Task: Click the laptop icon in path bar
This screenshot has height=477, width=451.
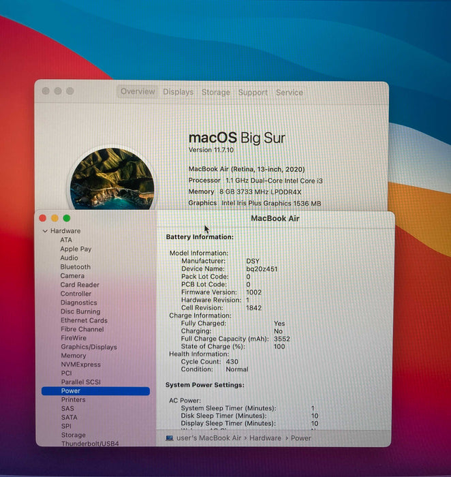Action: (x=170, y=438)
